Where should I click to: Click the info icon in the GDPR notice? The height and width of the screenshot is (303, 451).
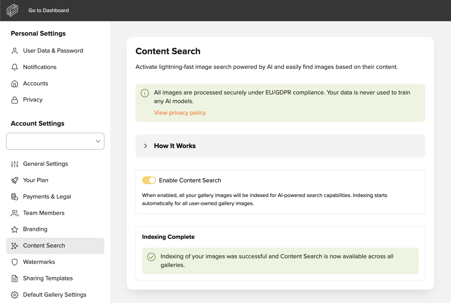pyautogui.click(x=145, y=93)
